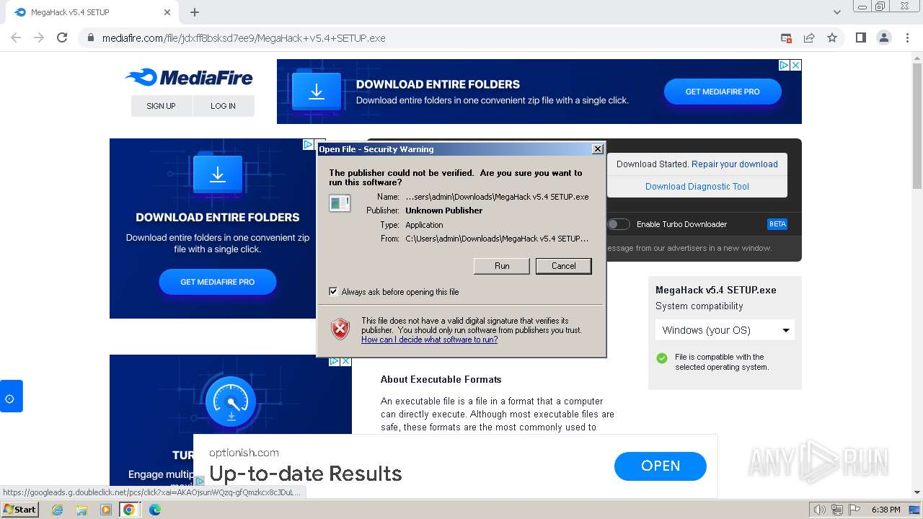Image resolution: width=923 pixels, height=519 pixels.
Task: Open 'How can I decide what software to run?'
Action: [430, 340]
